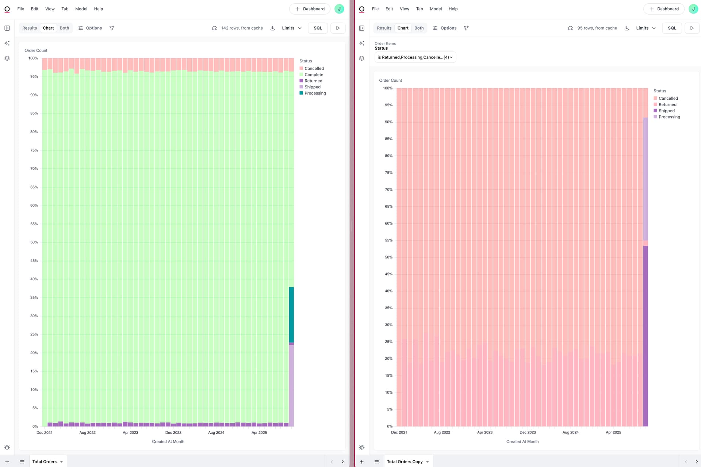This screenshot has width=701, height=467.
Task: Open the debug bug icon at bottom left
Action: (7, 447)
